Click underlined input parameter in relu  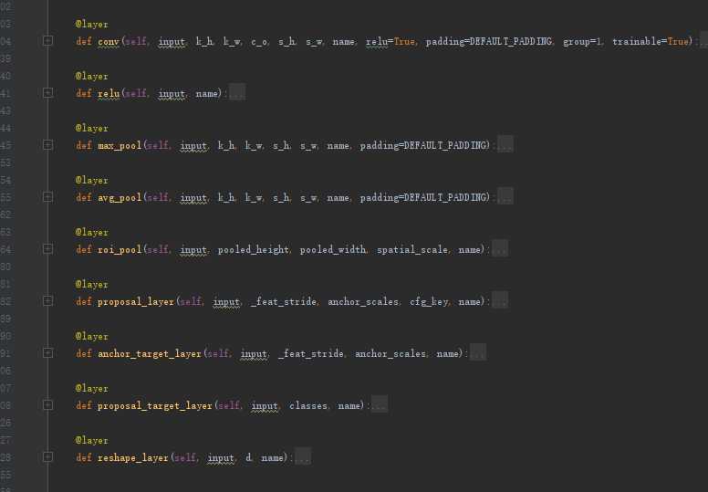point(172,93)
